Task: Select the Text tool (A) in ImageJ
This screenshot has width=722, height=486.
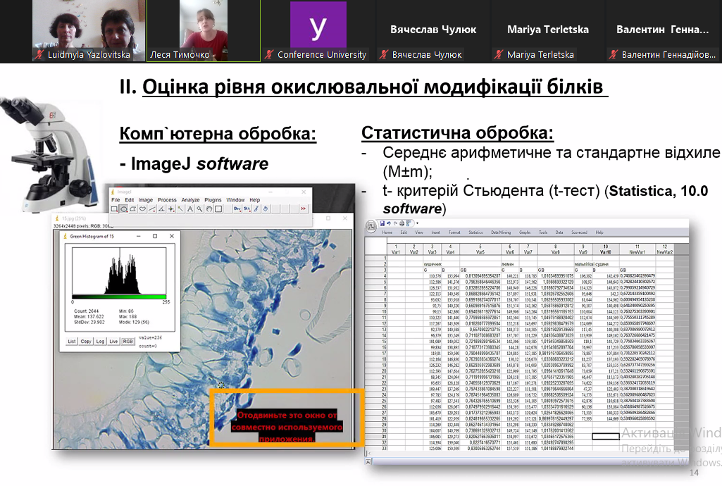Action: pos(190,209)
